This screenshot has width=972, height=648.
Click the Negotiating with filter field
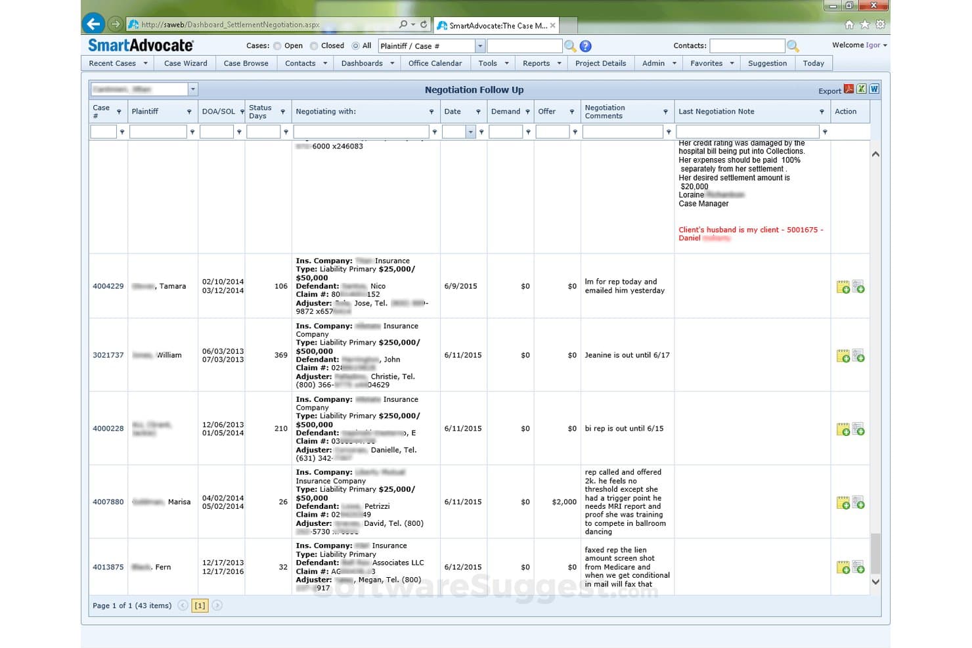(x=361, y=132)
